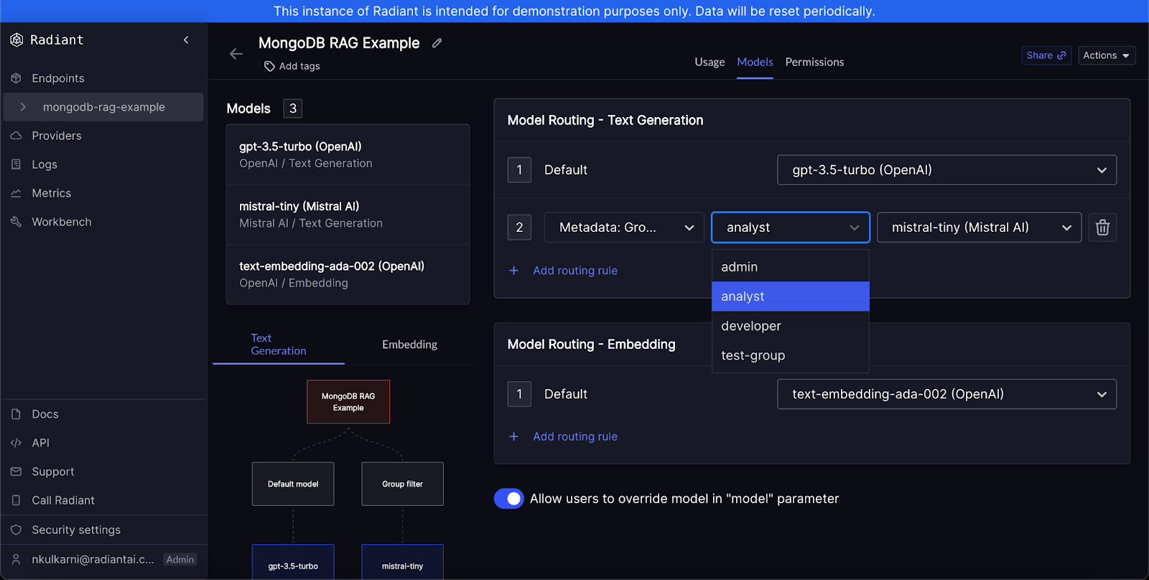
Task: Select the Text Generation diagram tab
Action: [279, 345]
